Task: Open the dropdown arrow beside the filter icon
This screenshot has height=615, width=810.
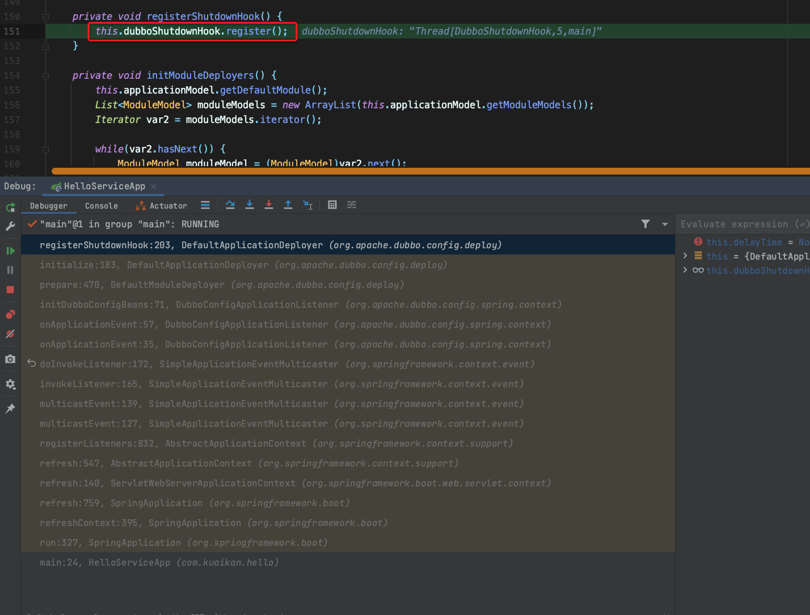Action: [665, 224]
